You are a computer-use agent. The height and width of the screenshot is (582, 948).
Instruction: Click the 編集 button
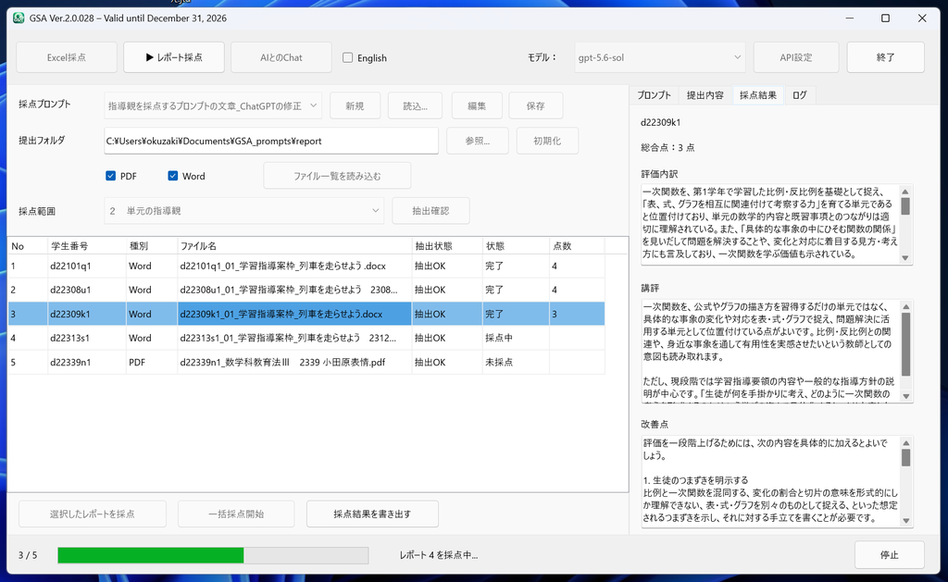(477, 105)
